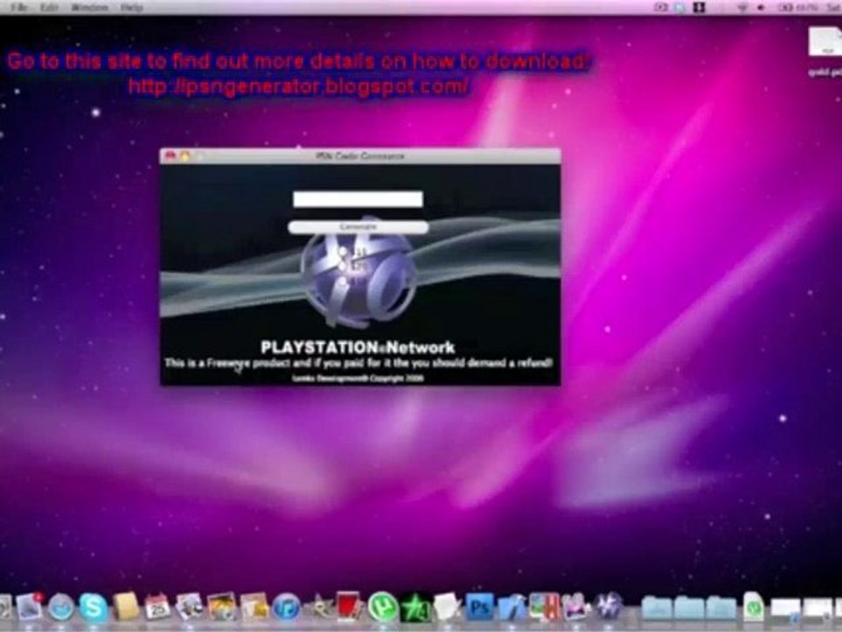Open the uTorrent document in Dock's right section
This screenshot has height=632, width=842.
[754, 607]
